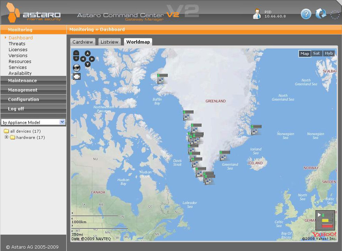Screen dimensions: 342x251
Task: Pan the map right with the arrow
Action: pos(92,59)
